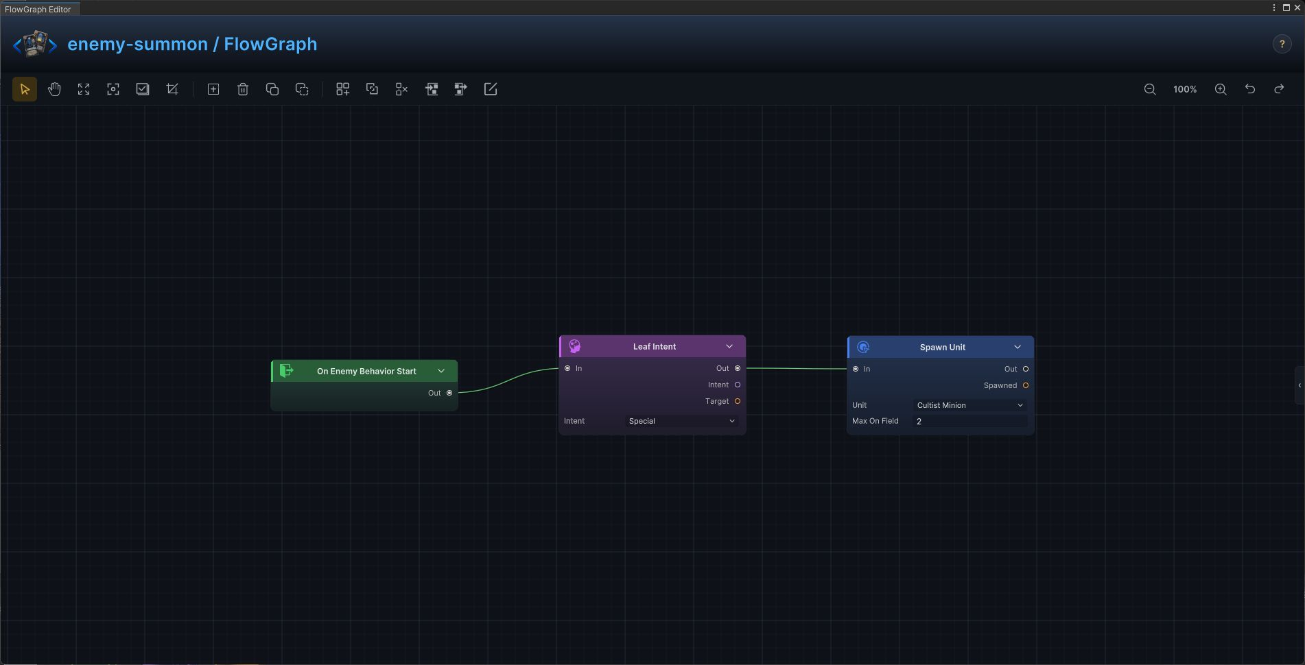
Task: Click the export-from-blocks arrow icon
Action: (x=461, y=89)
